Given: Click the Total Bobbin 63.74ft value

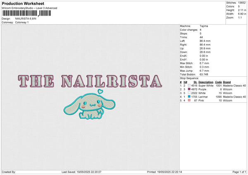Looking at the screenshot, I should coord(204,74).
